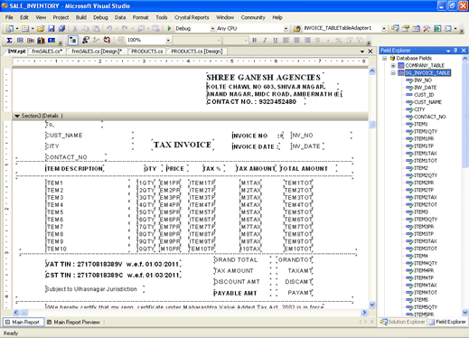Image resolution: width=469 pixels, height=338 pixels.
Task: Open Find in Files toolbar icon
Action: (x=297, y=28)
